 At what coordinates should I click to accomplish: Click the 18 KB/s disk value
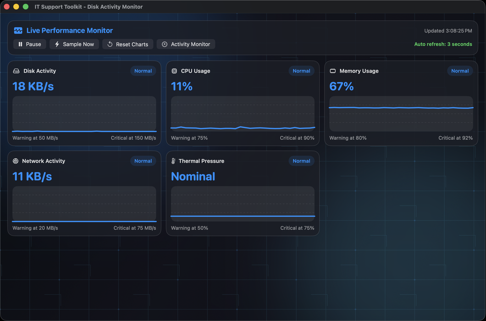(x=33, y=86)
